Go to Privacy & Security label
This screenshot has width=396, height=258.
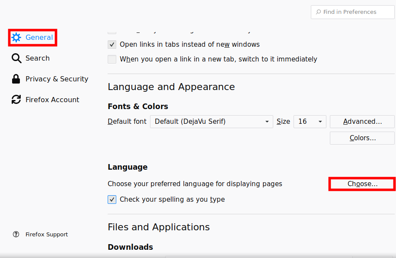[57, 79]
